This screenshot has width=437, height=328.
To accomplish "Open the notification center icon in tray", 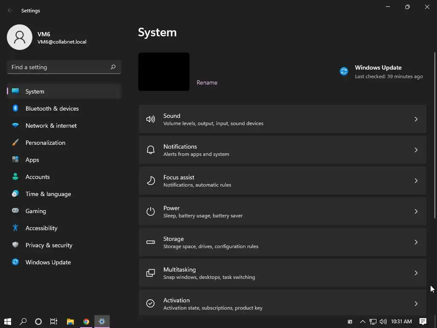I will 423,322.
